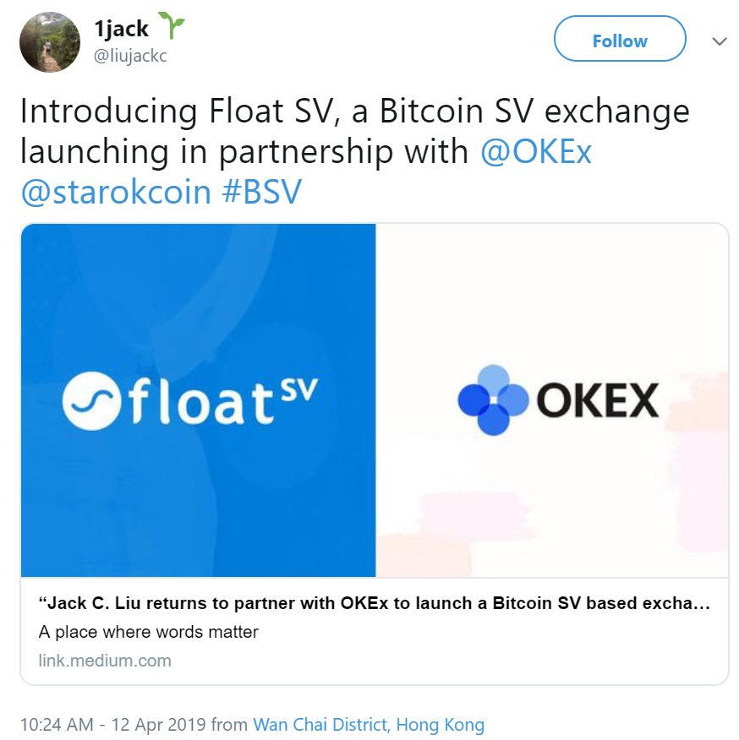This screenshot has width=739, height=740.
Task: Open the @liujackc handle
Action: [131, 57]
